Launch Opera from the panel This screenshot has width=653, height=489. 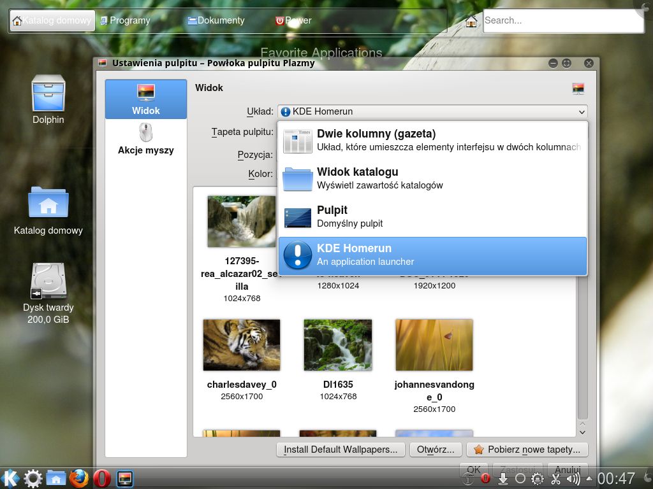(101, 479)
